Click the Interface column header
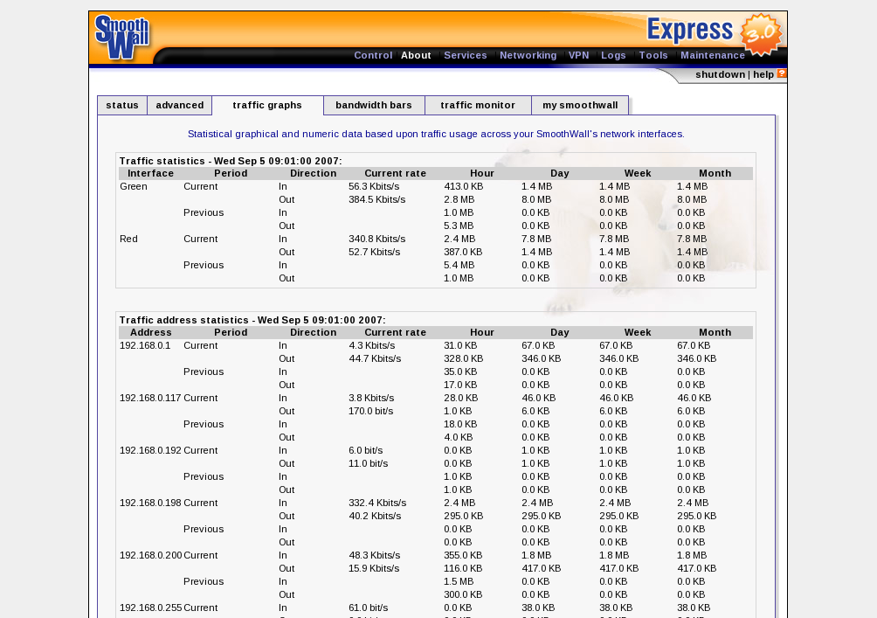This screenshot has width=877, height=618. 150,174
